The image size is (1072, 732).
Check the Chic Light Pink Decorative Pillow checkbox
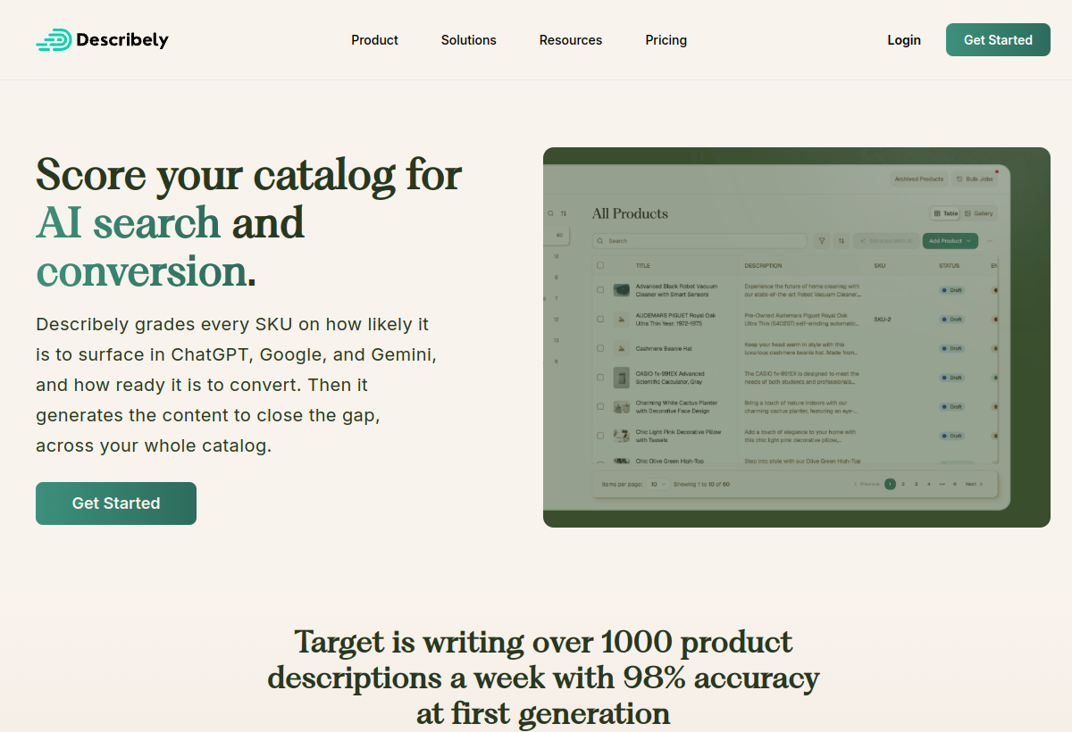click(600, 436)
